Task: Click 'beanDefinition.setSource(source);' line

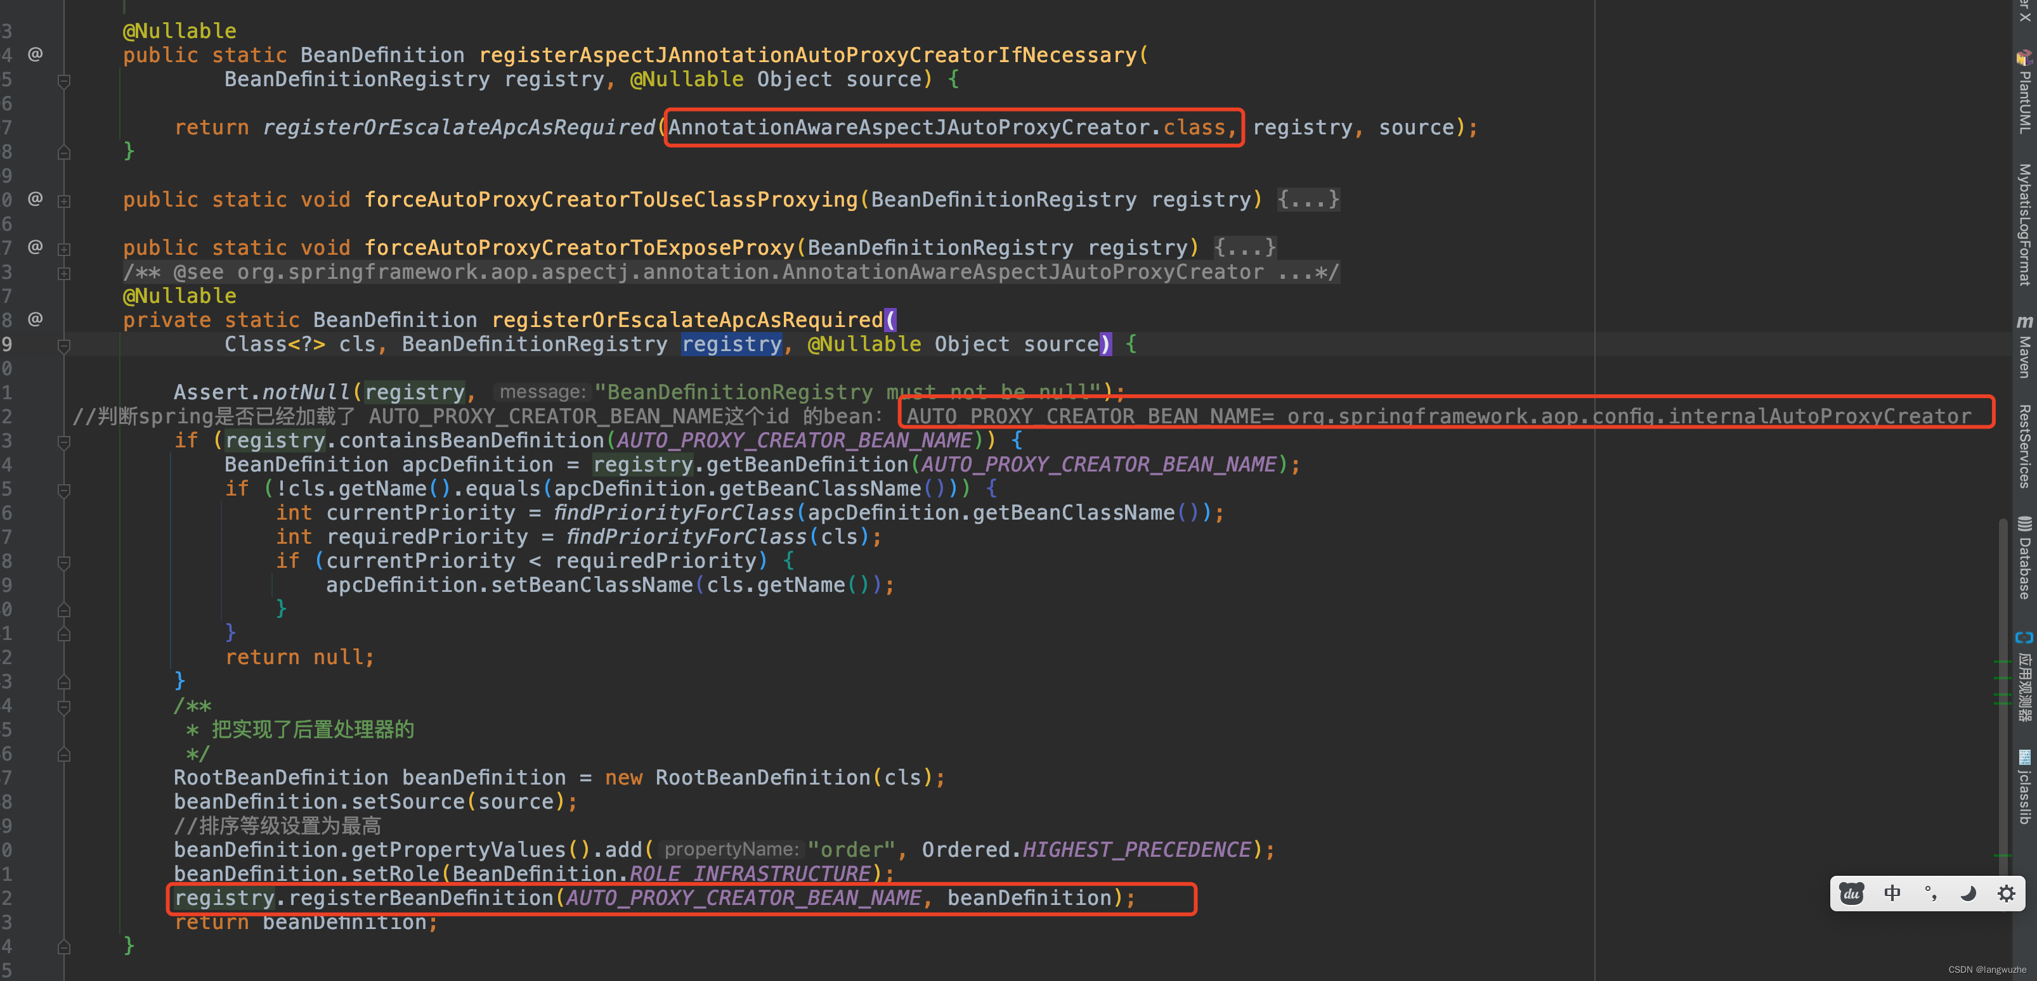Action: (x=375, y=802)
